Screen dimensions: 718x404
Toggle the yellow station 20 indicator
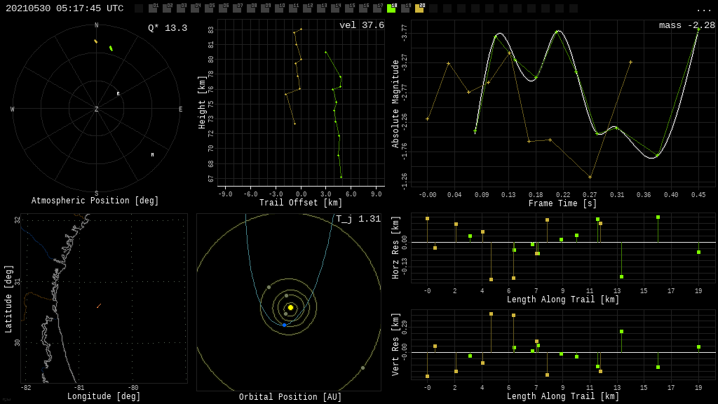(419, 8)
